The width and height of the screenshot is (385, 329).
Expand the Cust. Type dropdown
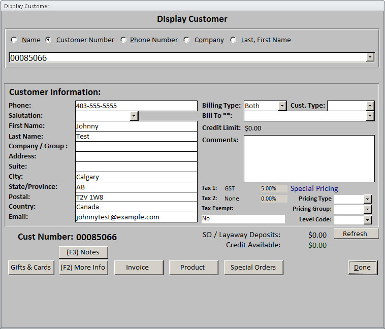(370, 106)
